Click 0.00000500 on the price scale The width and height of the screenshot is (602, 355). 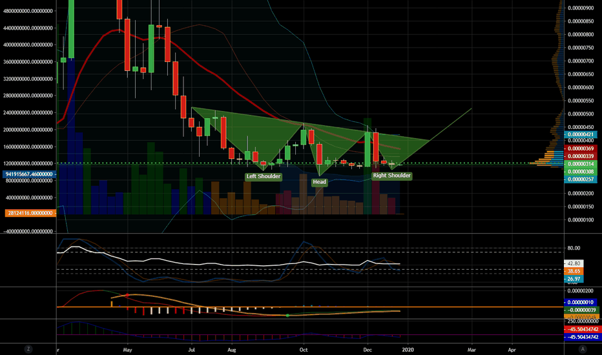[x=581, y=114]
